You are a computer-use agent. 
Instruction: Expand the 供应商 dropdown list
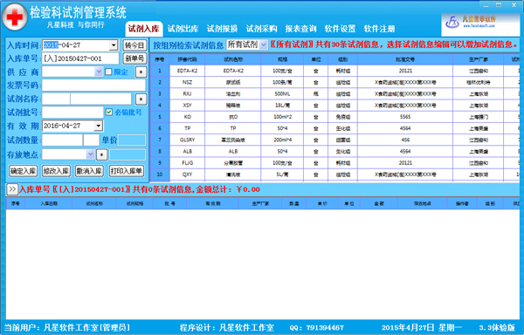point(99,72)
